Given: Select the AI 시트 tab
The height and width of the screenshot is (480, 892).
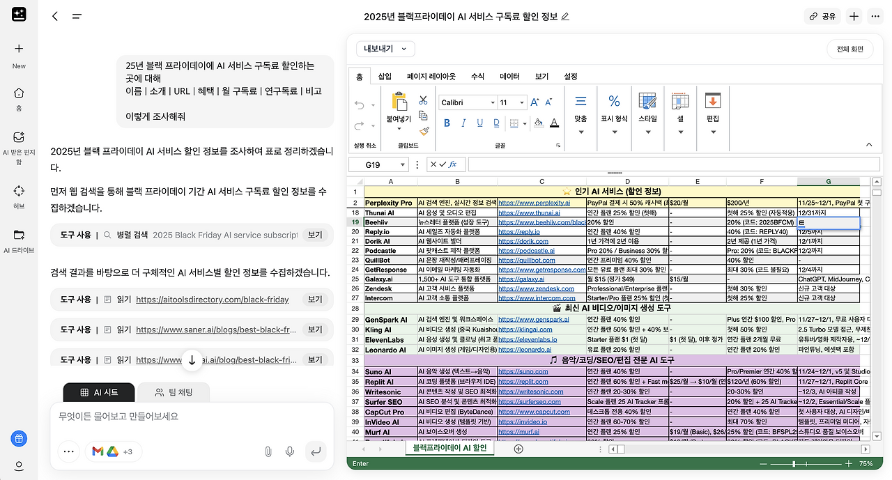Looking at the screenshot, I should [x=99, y=392].
